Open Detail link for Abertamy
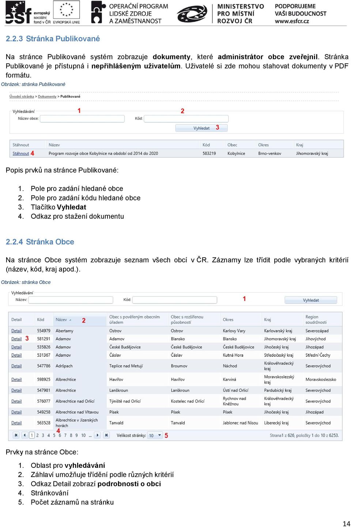The width and height of the screenshot is (351, 527). (16, 331)
